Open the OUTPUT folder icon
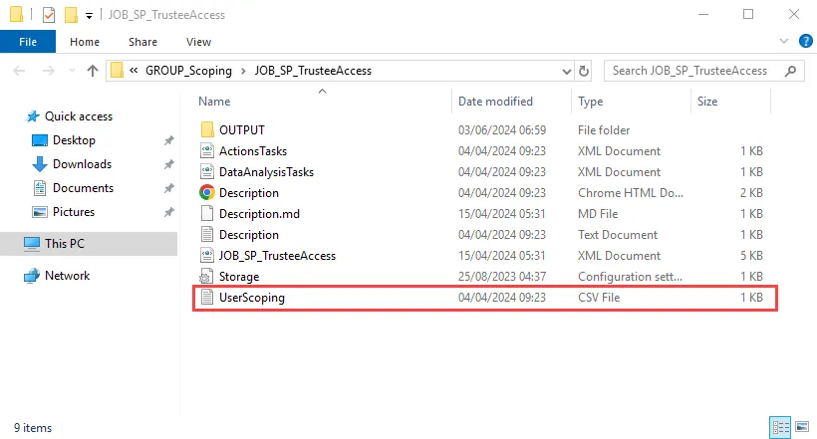817x439 pixels. click(x=207, y=129)
